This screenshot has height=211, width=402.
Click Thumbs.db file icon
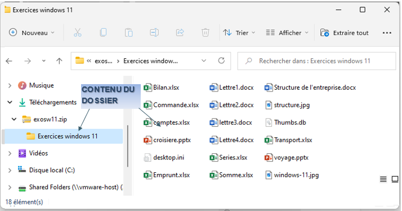pyautogui.click(x=269, y=122)
